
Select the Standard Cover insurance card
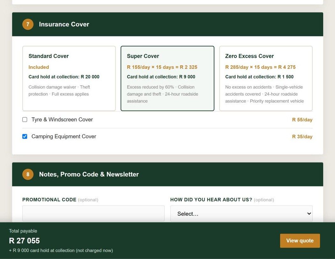click(x=69, y=78)
